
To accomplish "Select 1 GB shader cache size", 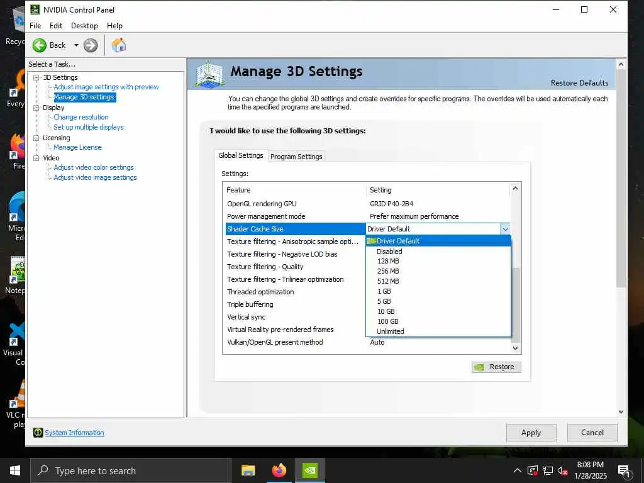I will pos(438,291).
